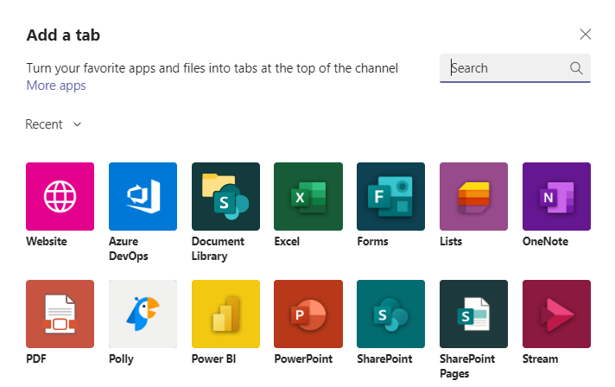The height and width of the screenshot is (387, 615).
Task: Click the "OneNote" label text
Action: tap(545, 241)
